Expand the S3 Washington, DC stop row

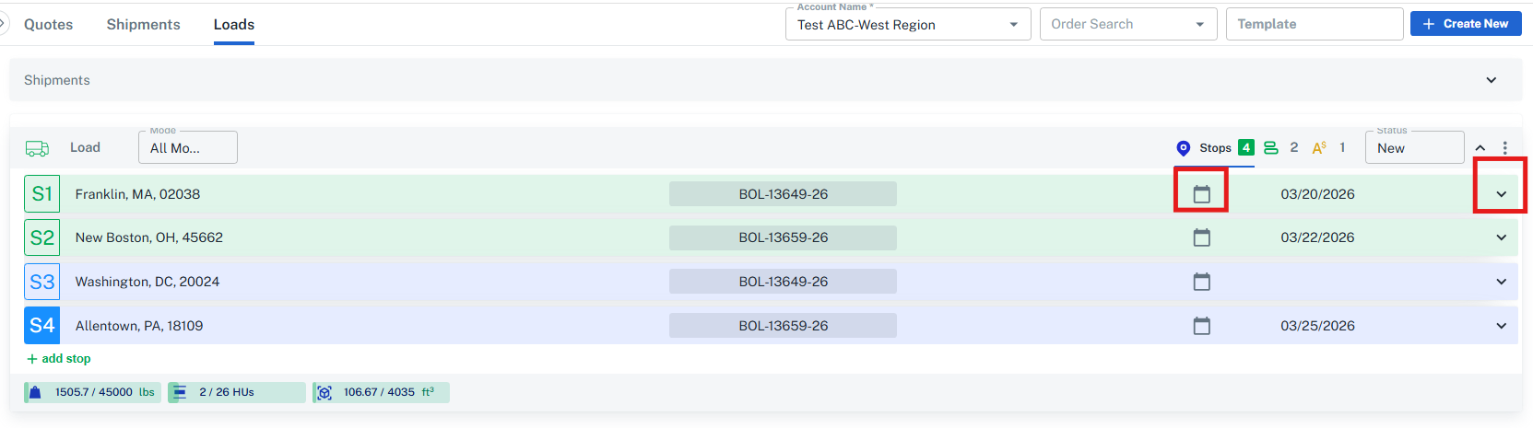point(1501,282)
